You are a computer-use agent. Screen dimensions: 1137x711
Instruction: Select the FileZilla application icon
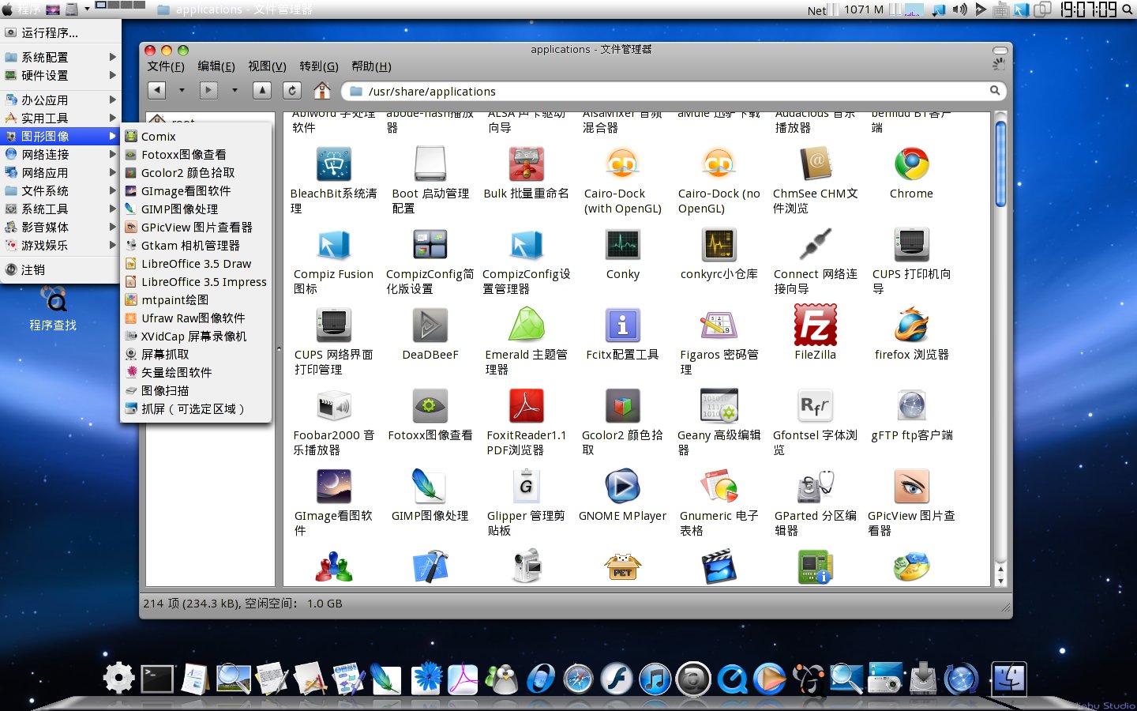pyautogui.click(x=815, y=325)
